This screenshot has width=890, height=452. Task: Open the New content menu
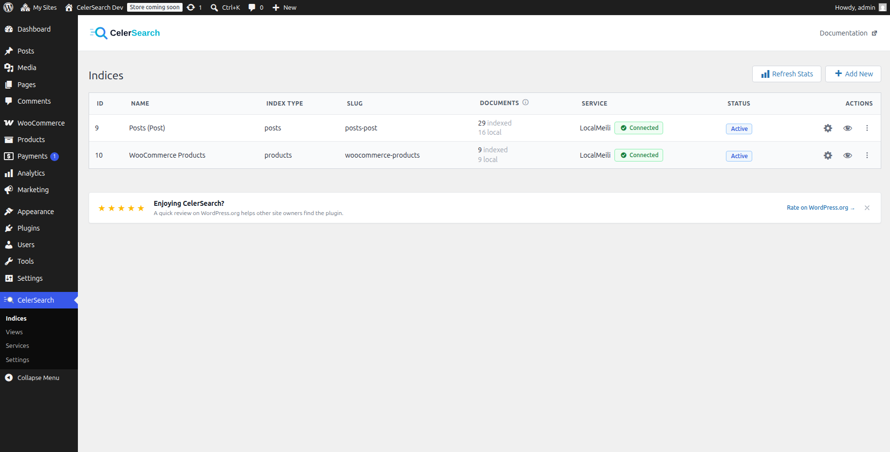point(284,7)
